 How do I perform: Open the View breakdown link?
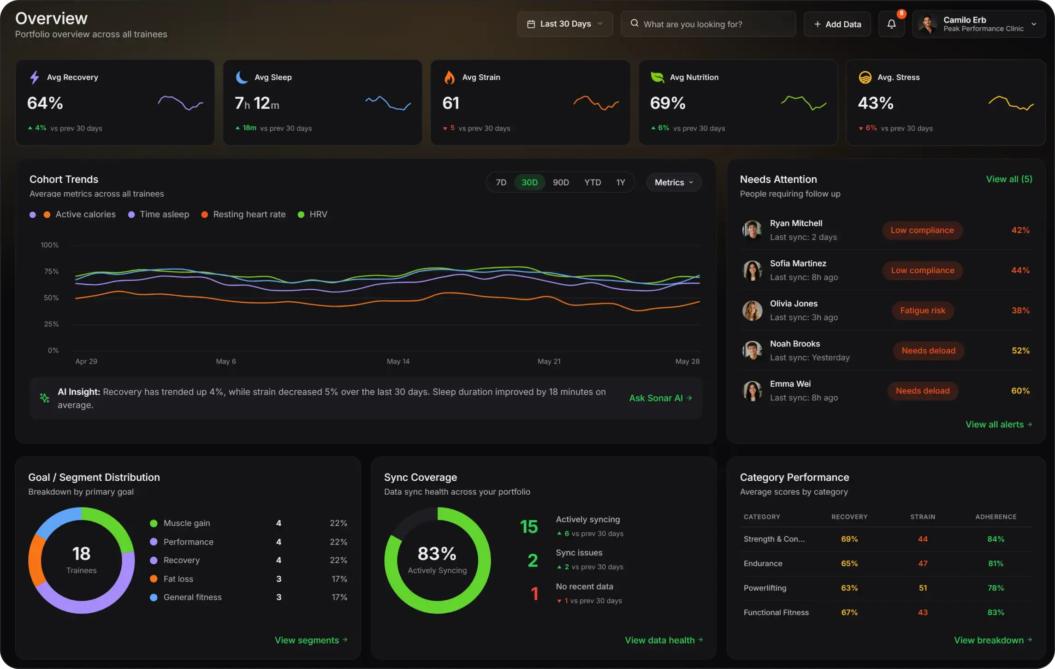[993, 640]
